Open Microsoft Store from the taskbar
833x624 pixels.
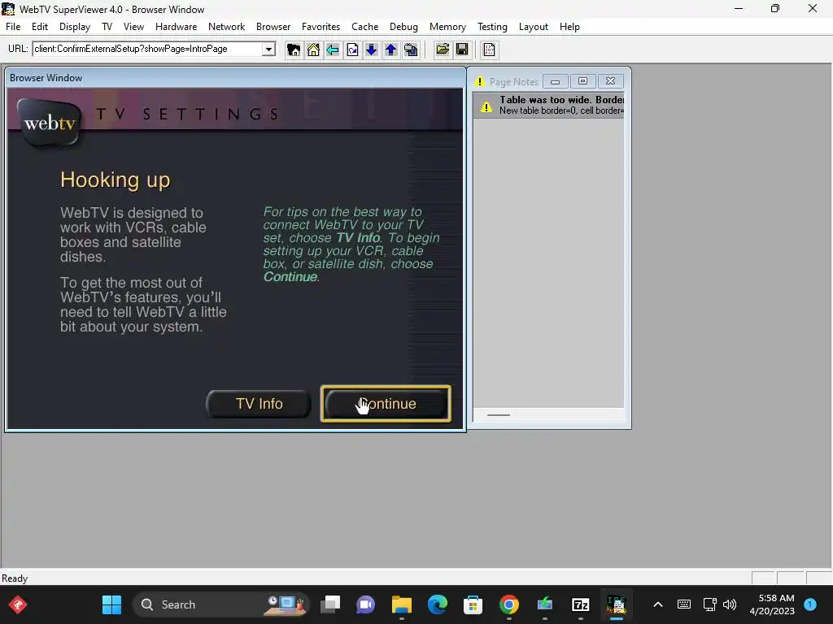pos(473,604)
